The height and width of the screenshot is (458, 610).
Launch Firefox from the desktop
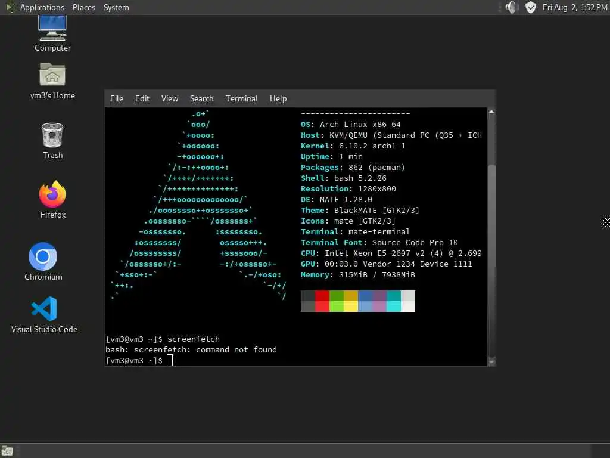click(x=52, y=199)
